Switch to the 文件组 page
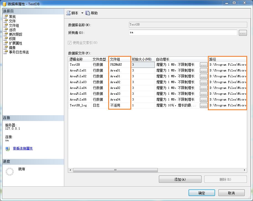The width and height of the screenshot is (253, 201). [x=14, y=25]
